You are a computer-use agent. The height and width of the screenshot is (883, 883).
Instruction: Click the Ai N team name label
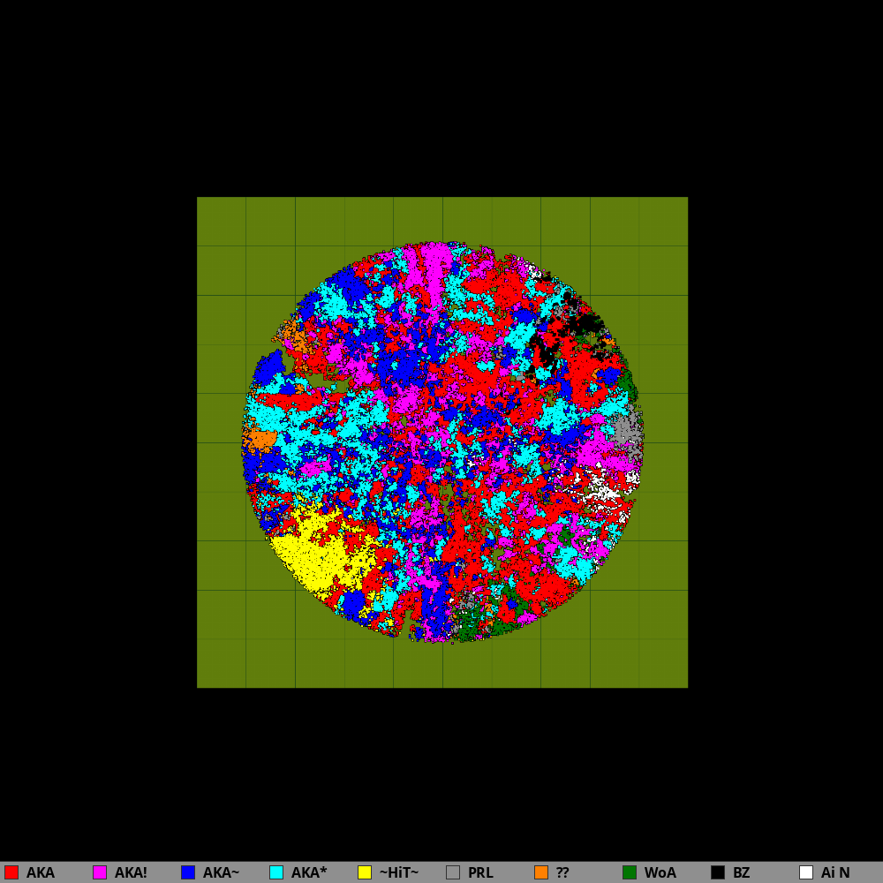[835, 872]
